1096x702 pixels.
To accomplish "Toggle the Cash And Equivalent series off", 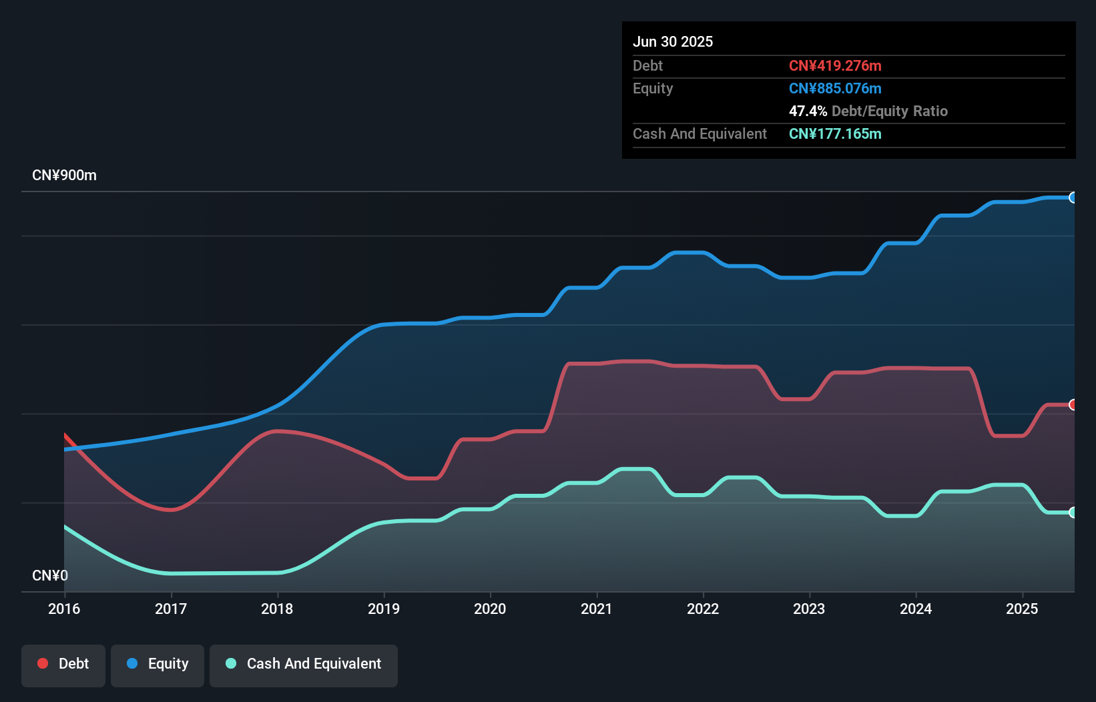I will point(304,664).
